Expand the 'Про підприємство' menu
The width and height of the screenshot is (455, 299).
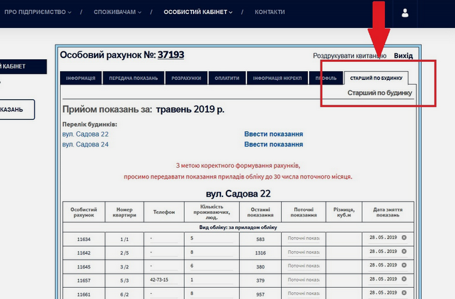(38, 12)
